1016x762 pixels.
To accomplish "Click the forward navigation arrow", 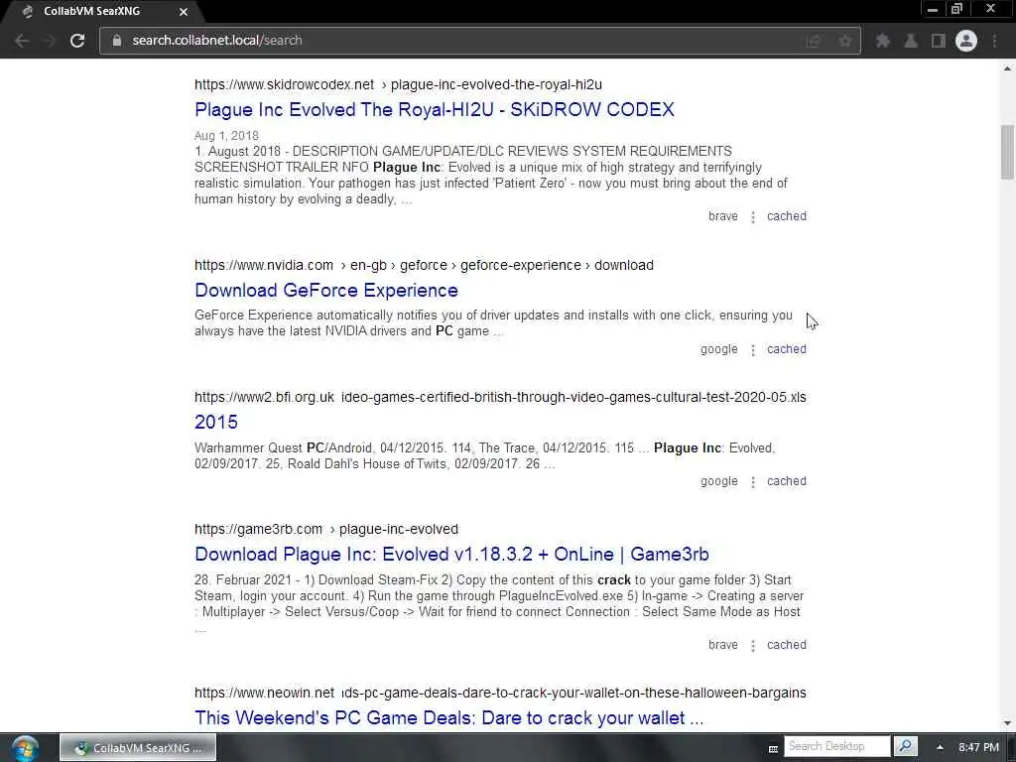I will (x=50, y=40).
